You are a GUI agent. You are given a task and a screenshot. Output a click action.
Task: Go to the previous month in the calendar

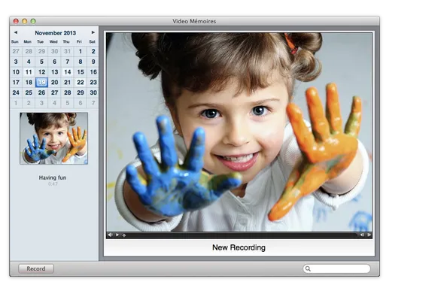point(16,32)
